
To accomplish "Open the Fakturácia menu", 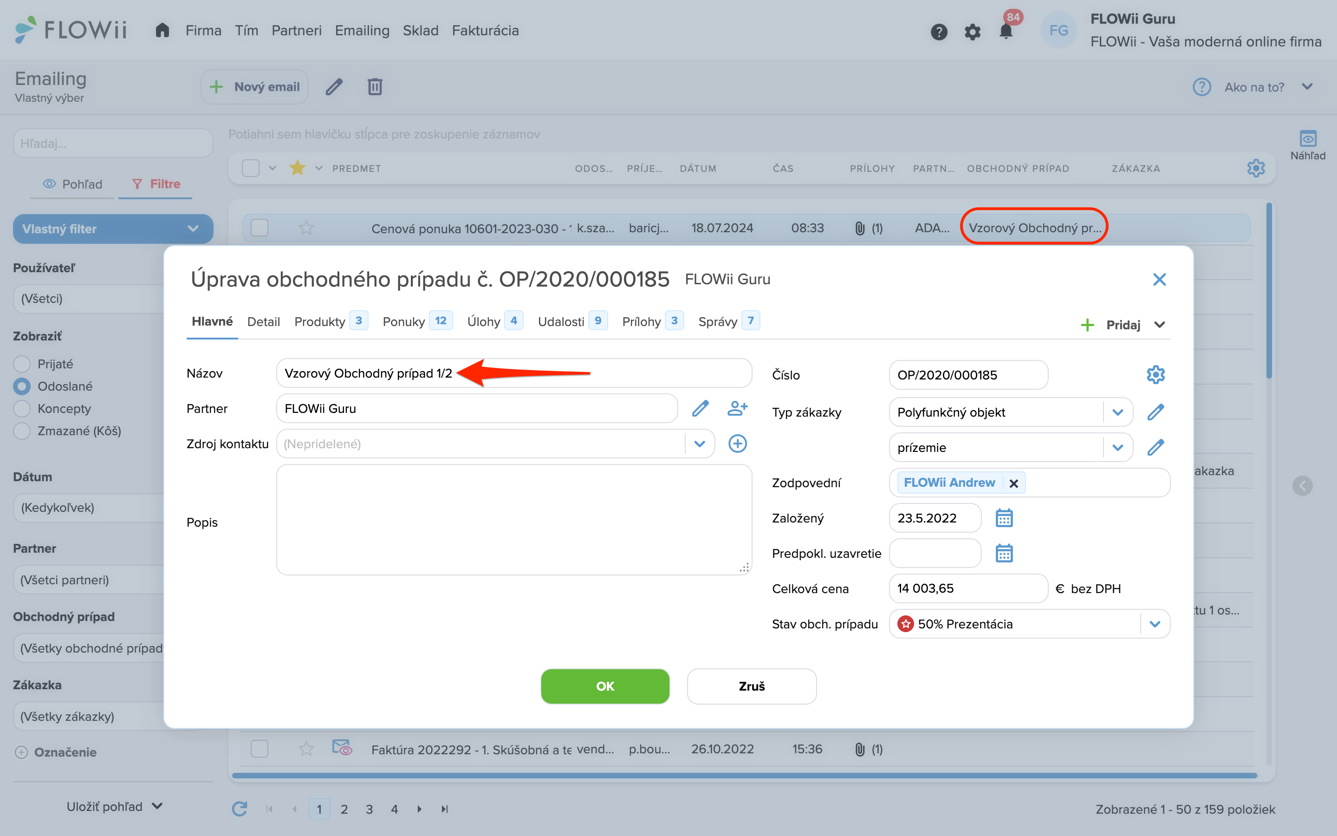I will 485,30.
